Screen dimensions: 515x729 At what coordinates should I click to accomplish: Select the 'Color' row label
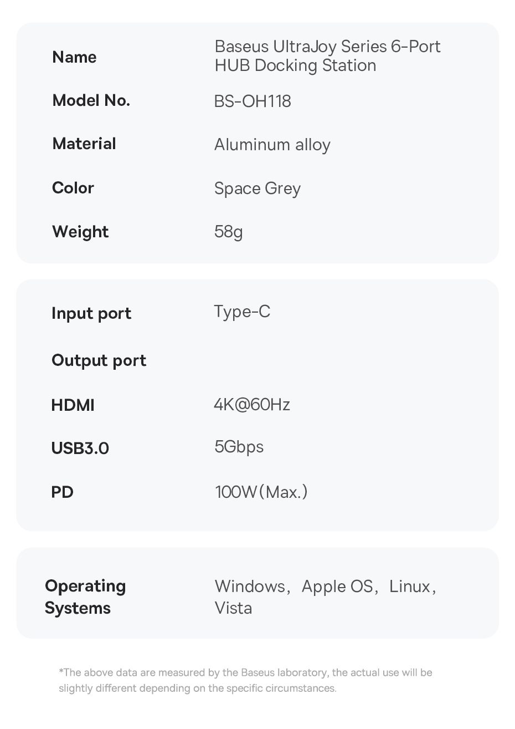[x=73, y=188]
